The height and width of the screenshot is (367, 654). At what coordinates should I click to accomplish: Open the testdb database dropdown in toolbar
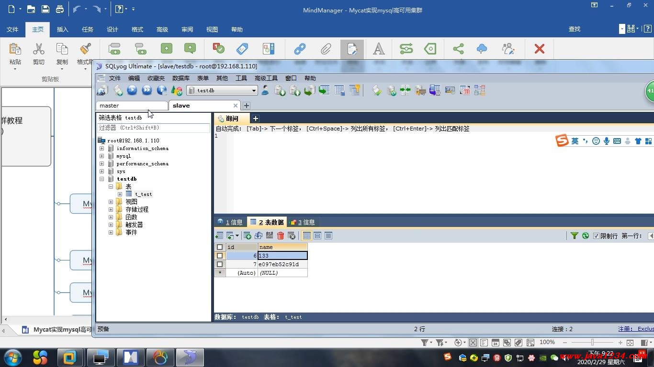tap(254, 90)
